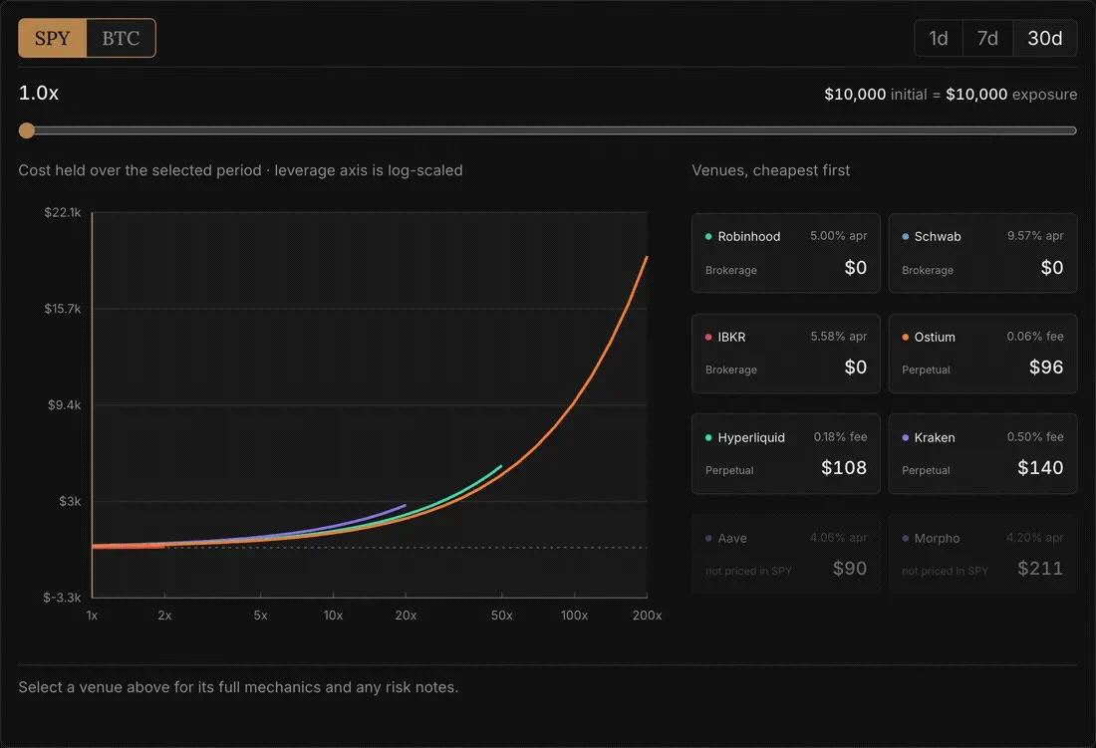
Task: Click the $15.7k y-axis label
Action: [62, 309]
